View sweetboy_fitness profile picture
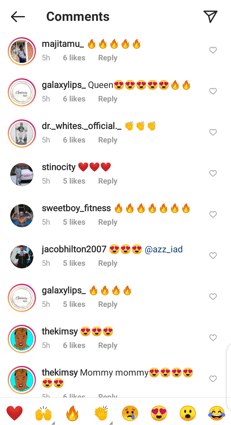231x425 pixels. pyautogui.click(x=22, y=216)
